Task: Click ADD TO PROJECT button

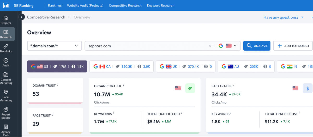Action: coord(293,46)
